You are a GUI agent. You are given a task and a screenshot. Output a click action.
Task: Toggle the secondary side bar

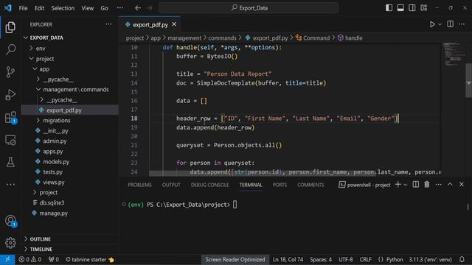[x=412, y=8]
